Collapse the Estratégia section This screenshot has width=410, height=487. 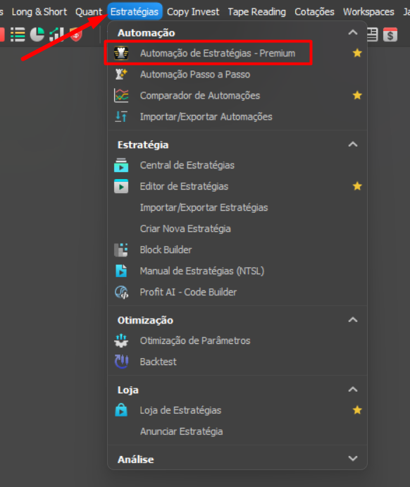[353, 144]
